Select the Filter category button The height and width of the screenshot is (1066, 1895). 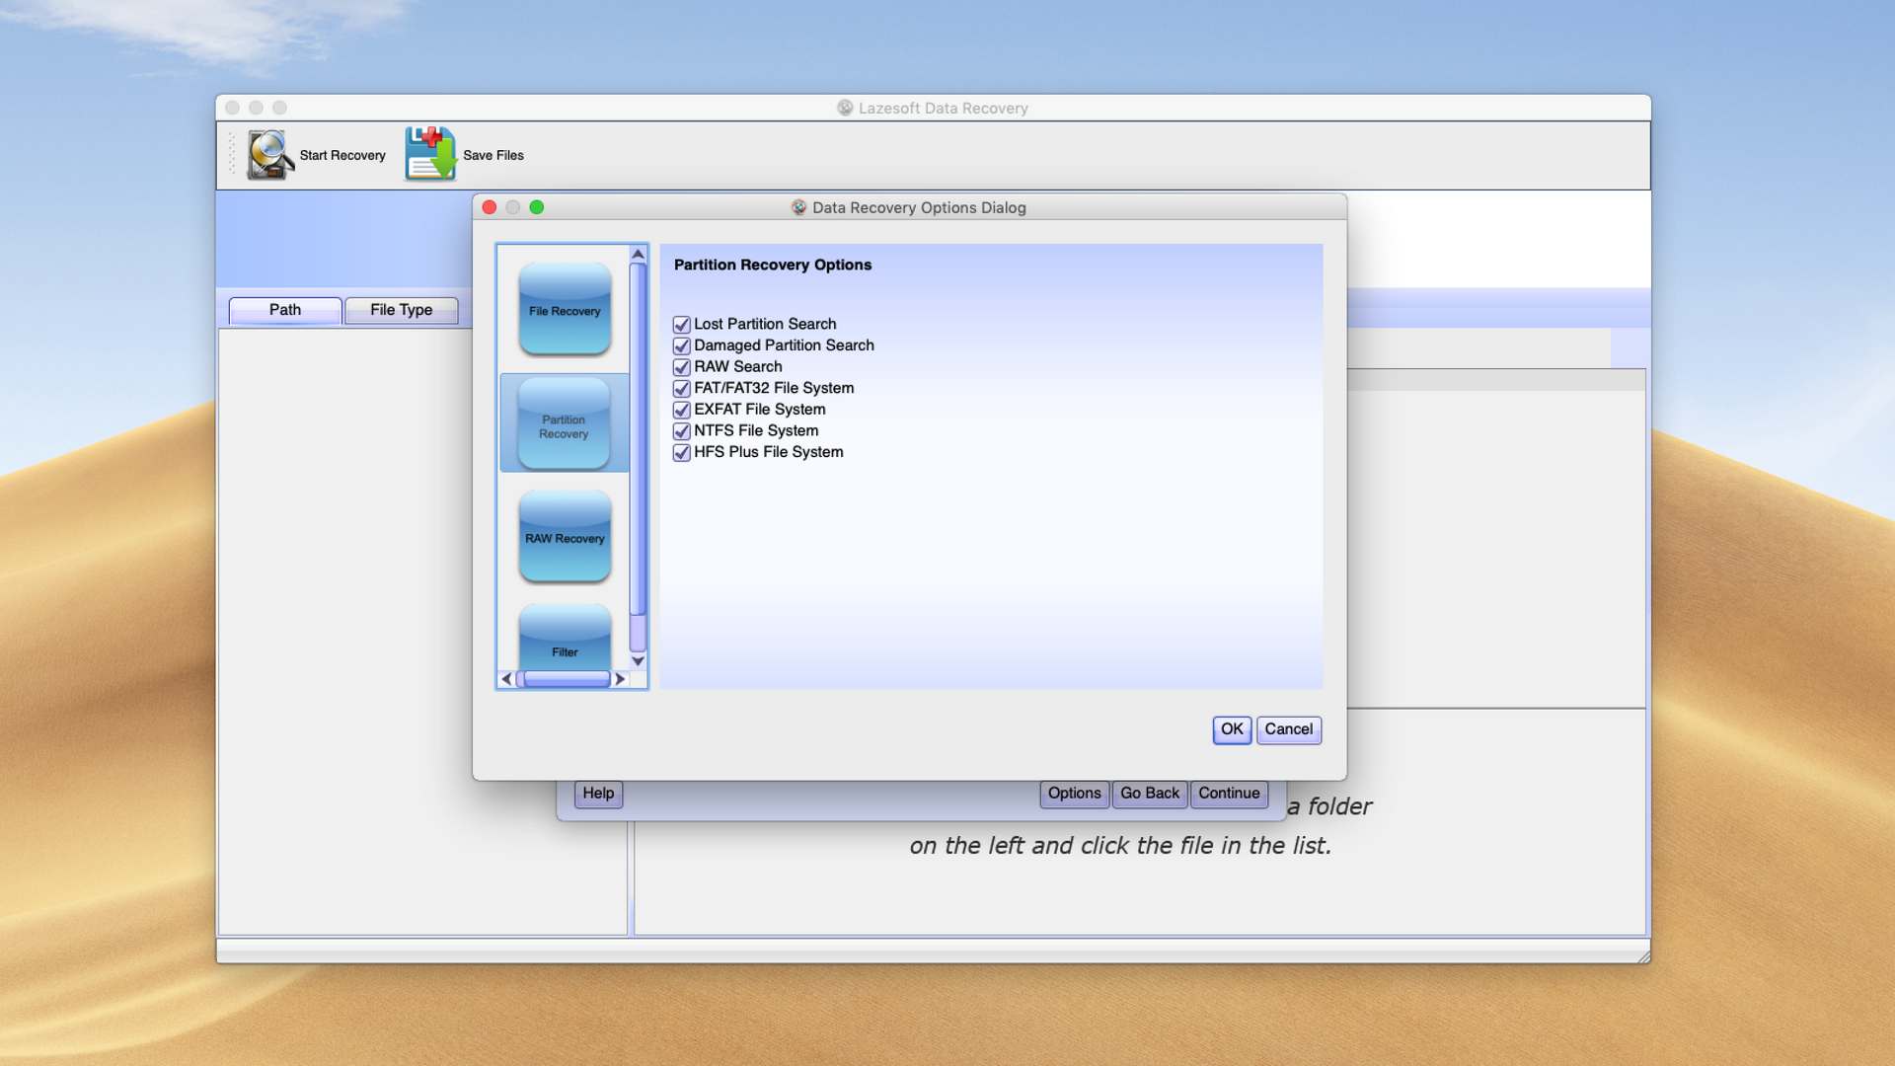(x=565, y=638)
